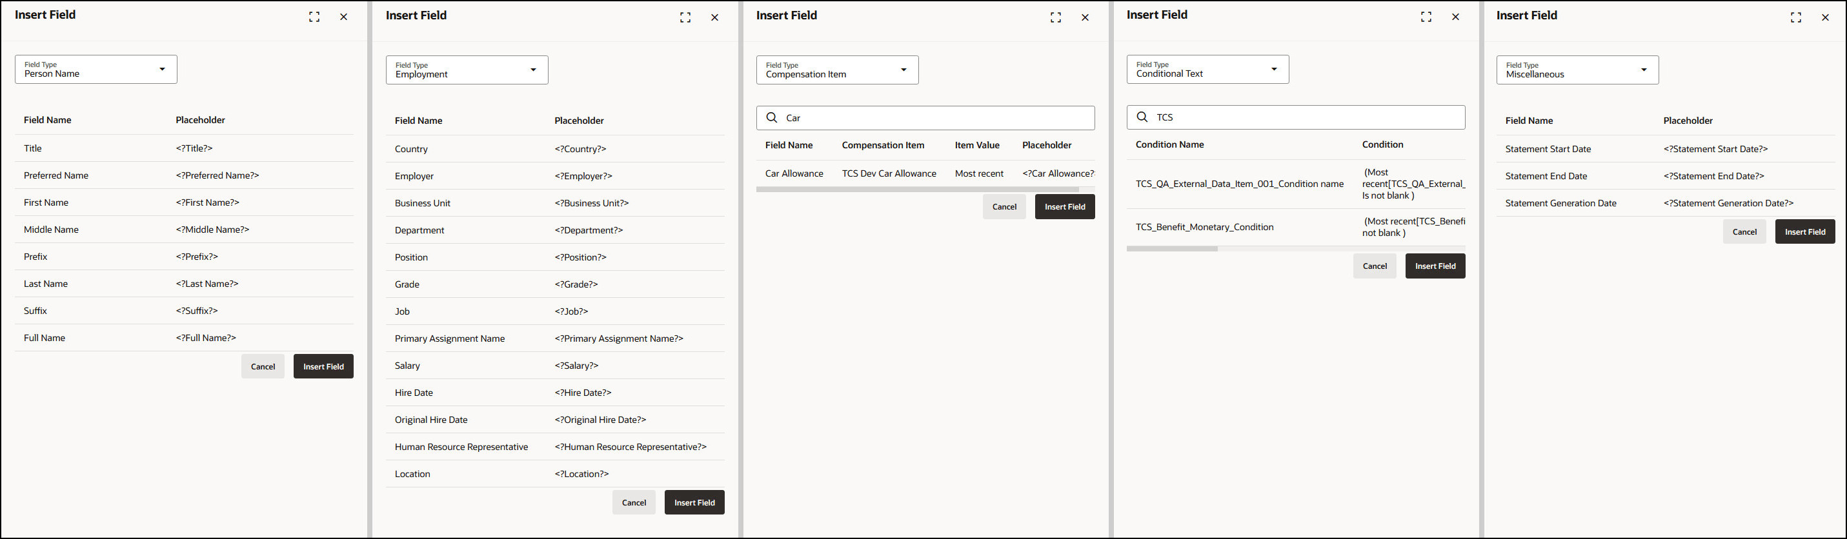Choose the '<?Prefix?>' placeholder
1847x539 pixels.
point(197,257)
